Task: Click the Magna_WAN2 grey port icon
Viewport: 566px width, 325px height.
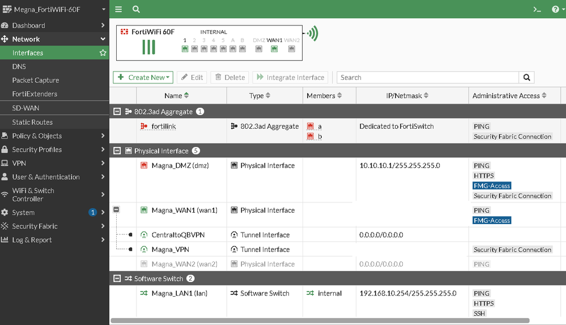Action: pos(144,264)
